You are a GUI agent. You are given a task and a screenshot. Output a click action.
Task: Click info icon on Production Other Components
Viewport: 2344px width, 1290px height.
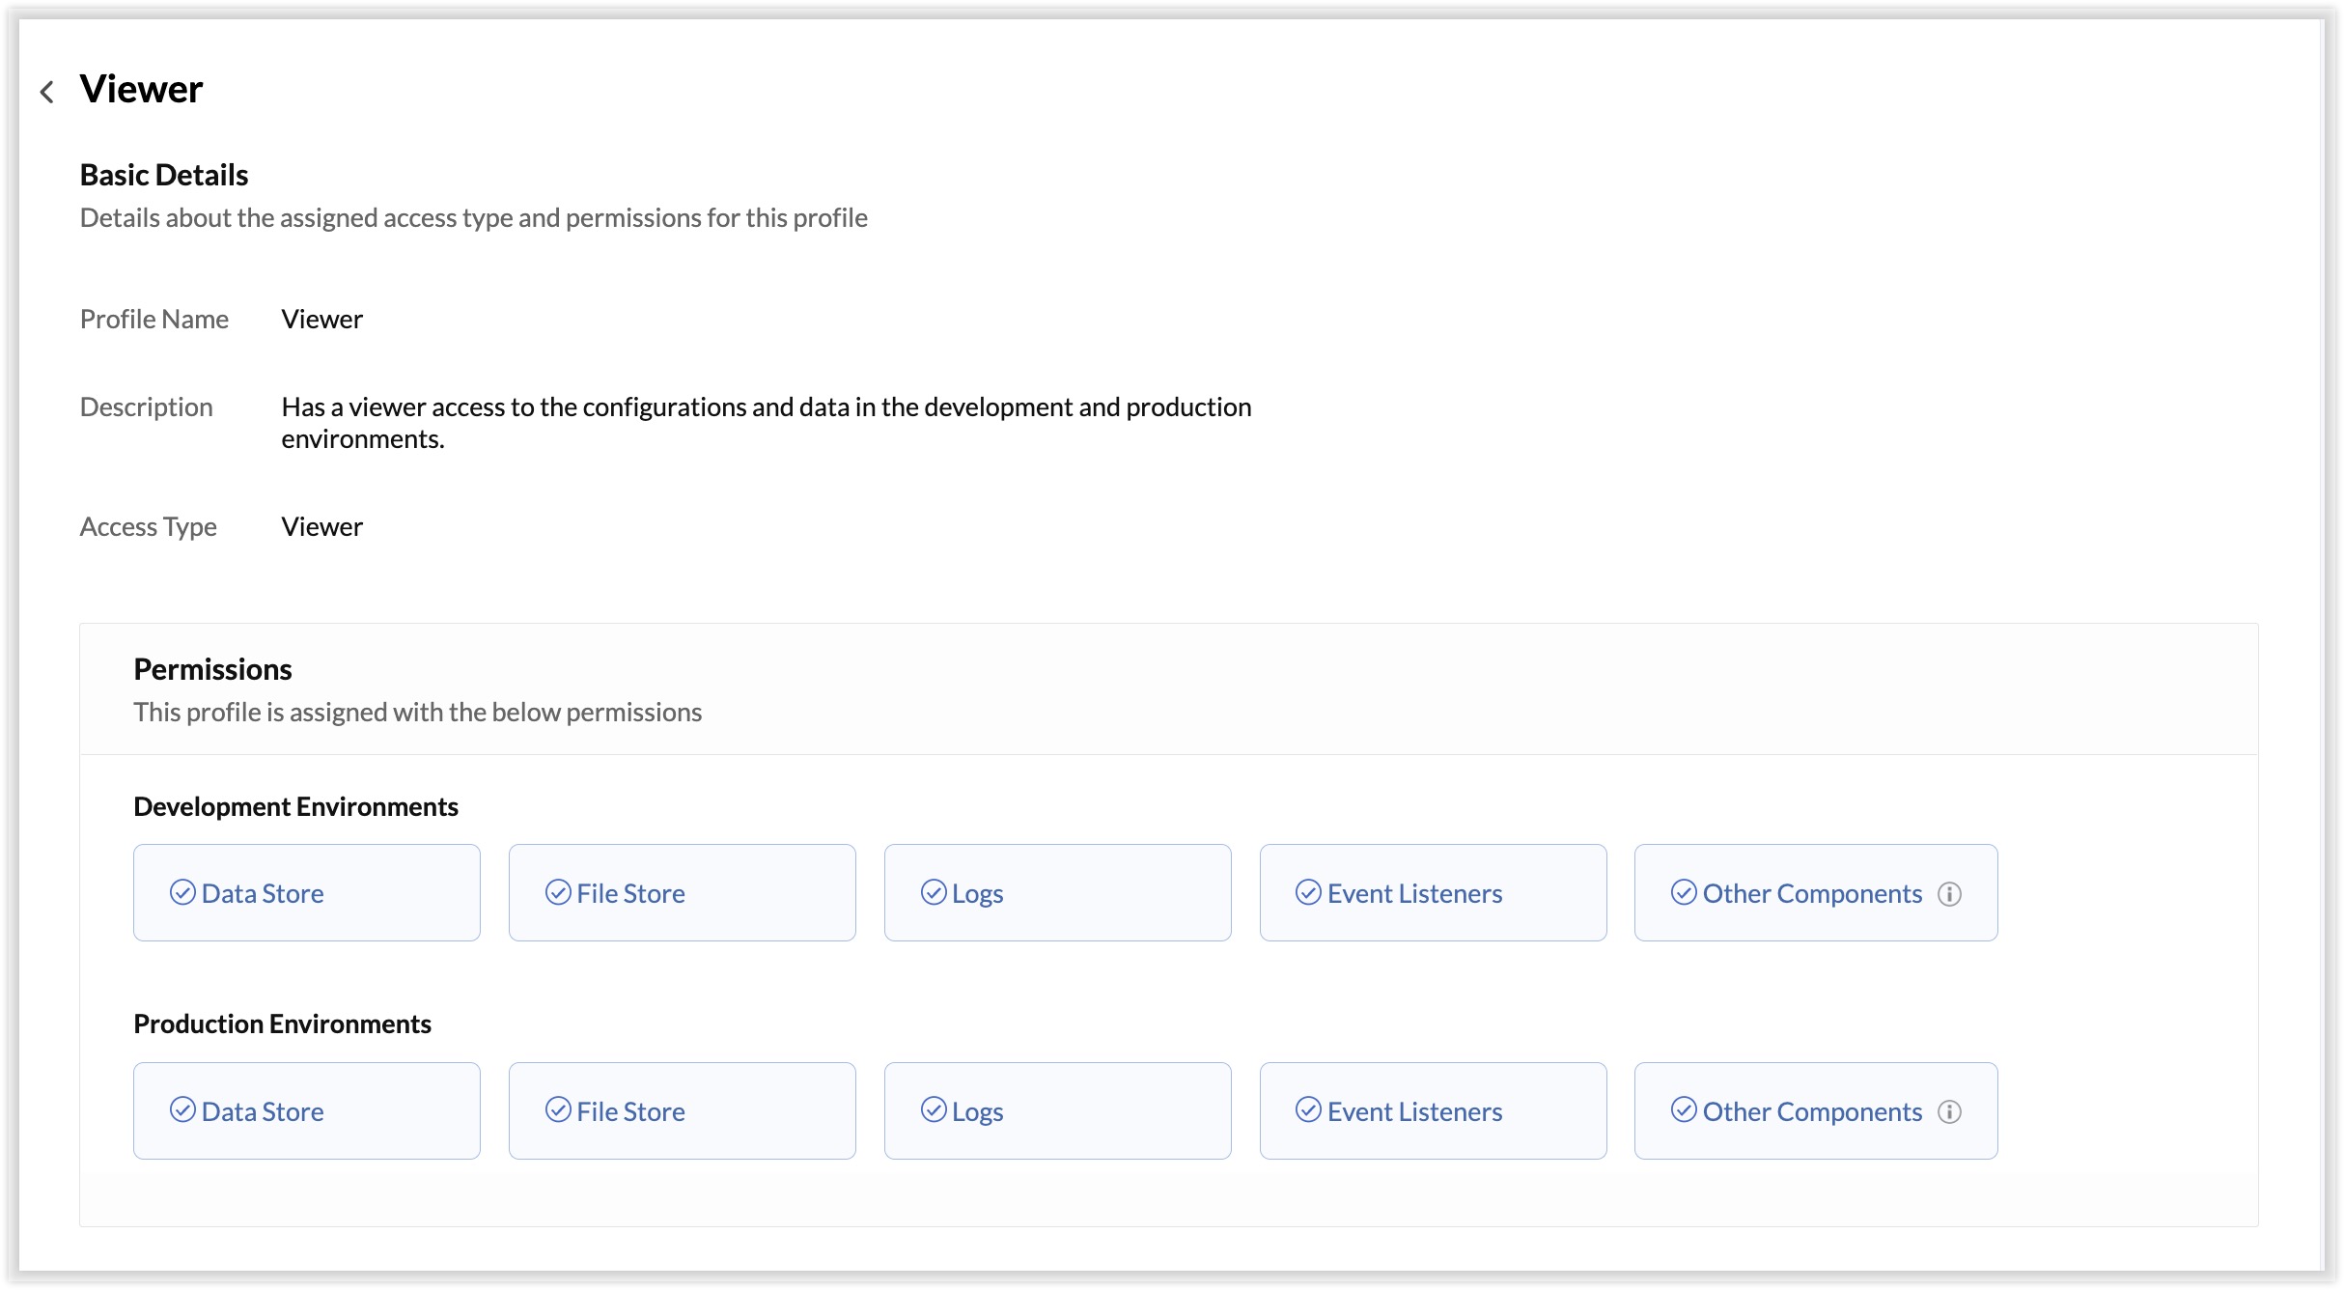tap(1949, 1112)
